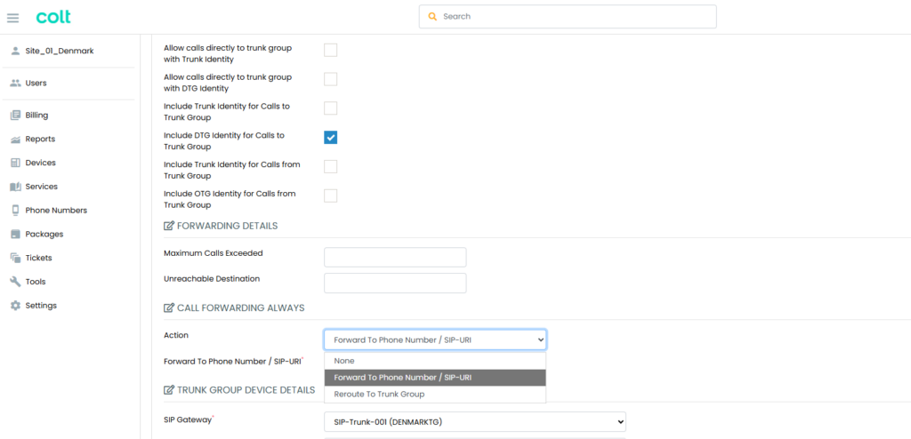
Task: Collapse the Action dropdown
Action: [435, 339]
